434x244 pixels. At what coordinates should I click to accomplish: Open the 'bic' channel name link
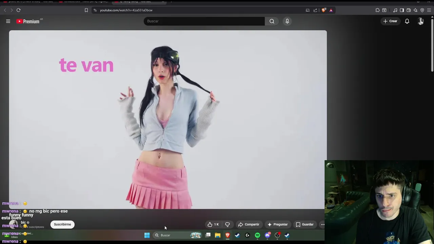pos(23,222)
